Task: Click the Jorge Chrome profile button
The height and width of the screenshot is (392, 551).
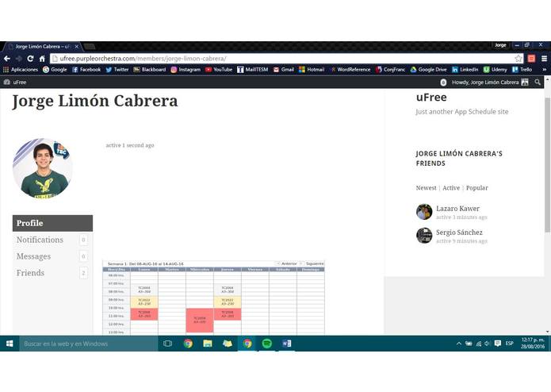Action: point(500,45)
